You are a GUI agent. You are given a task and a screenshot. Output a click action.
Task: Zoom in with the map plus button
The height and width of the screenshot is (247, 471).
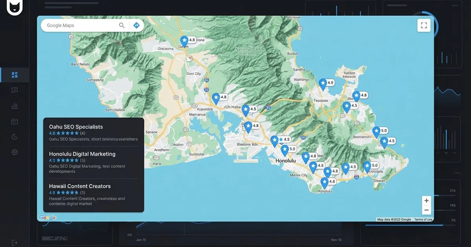click(x=426, y=200)
